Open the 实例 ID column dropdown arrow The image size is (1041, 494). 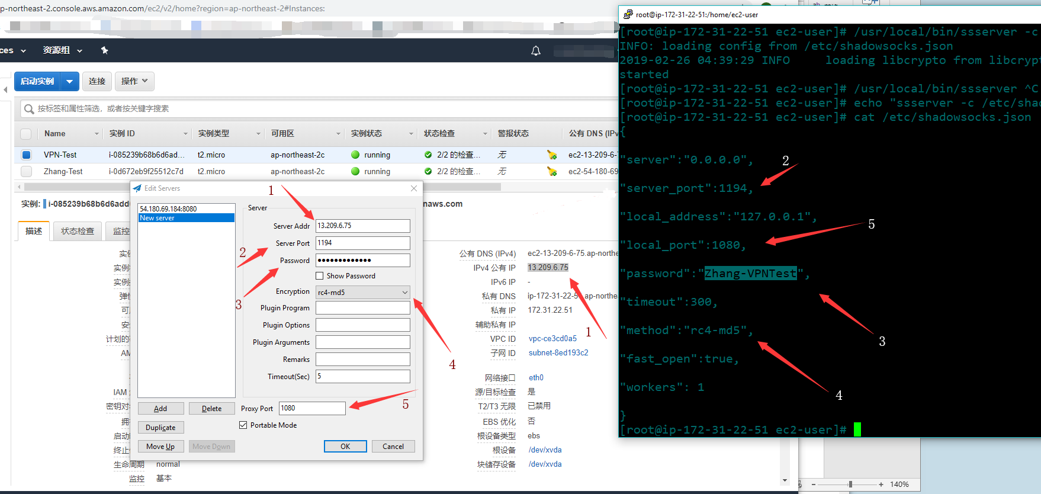coord(185,134)
